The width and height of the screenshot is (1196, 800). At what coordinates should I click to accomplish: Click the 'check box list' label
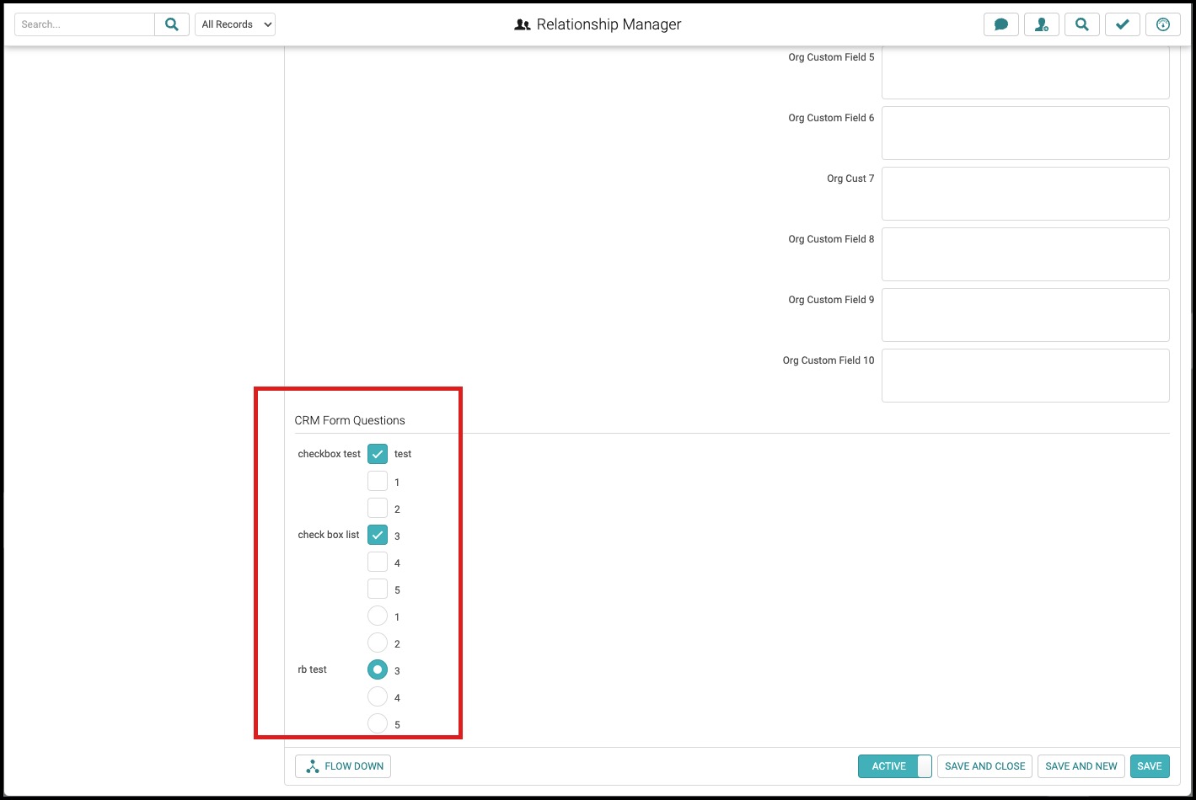click(x=329, y=535)
